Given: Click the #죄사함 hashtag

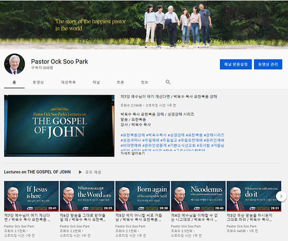Looking at the screenshot, I should [203, 145].
